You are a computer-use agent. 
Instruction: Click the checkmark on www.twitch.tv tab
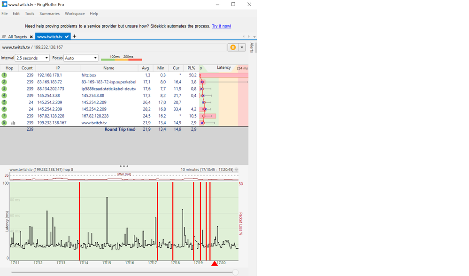(x=67, y=37)
